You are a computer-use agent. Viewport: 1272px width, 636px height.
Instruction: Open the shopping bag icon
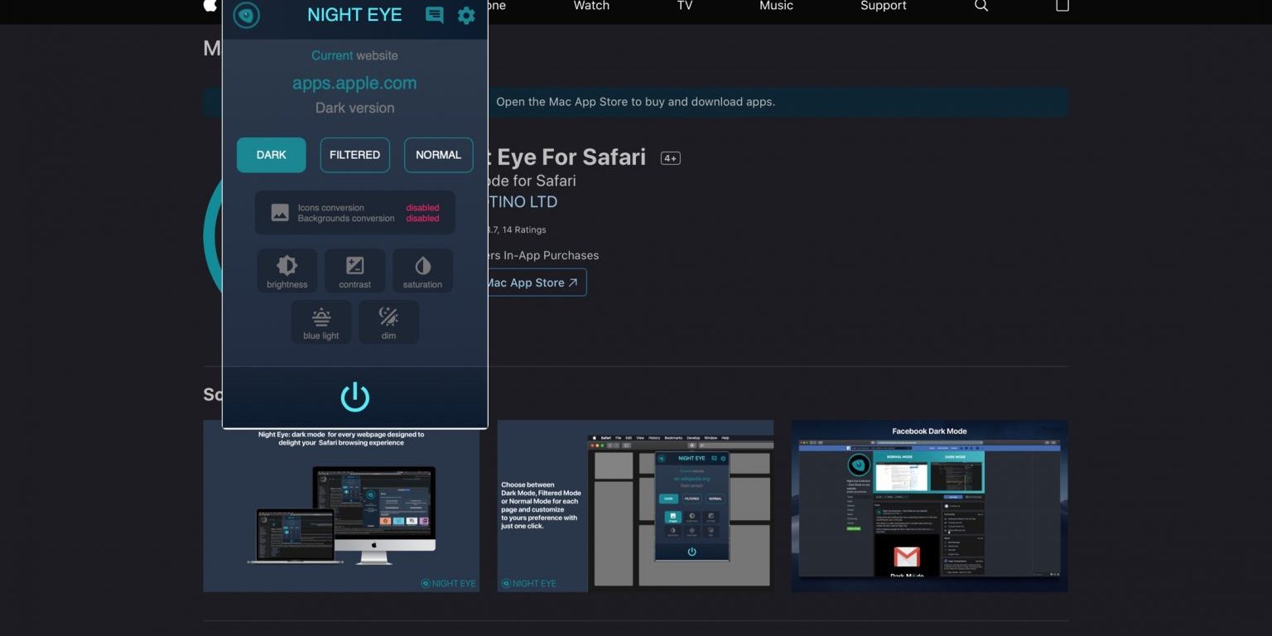click(1062, 6)
